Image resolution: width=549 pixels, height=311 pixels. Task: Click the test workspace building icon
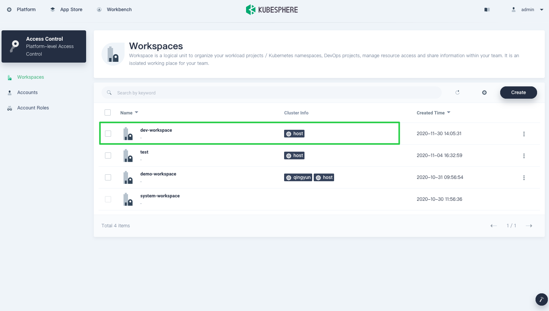click(128, 155)
